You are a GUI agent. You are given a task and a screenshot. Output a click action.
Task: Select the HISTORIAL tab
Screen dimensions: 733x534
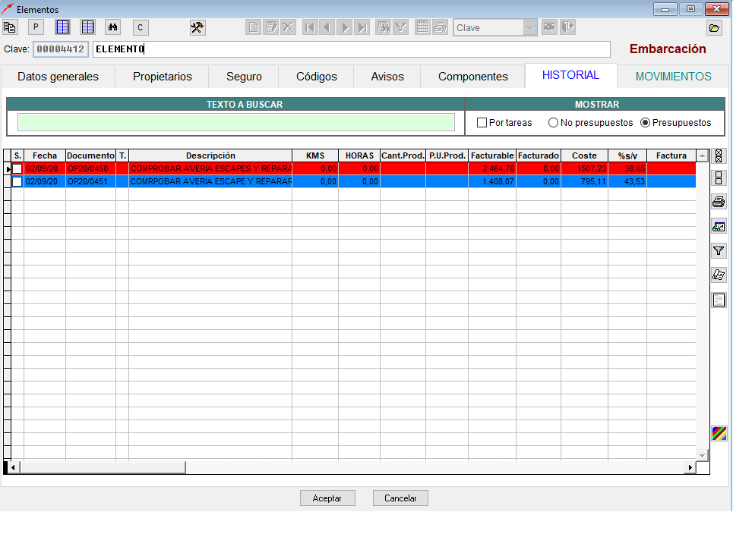(570, 75)
